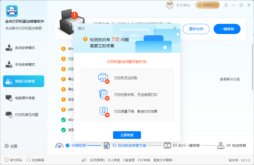The height and width of the screenshot is (165, 254).
Task: Open PDF转换 footer link
Action: click(x=144, y=160)
